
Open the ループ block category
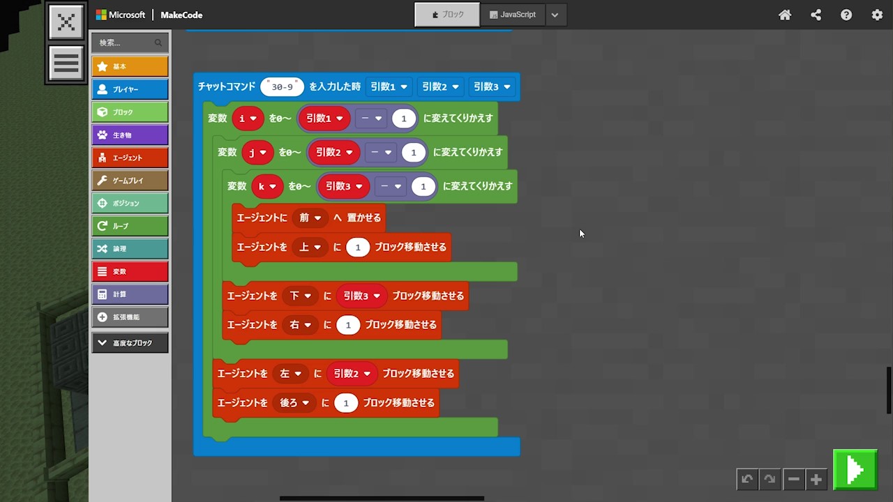click(130, 226)
